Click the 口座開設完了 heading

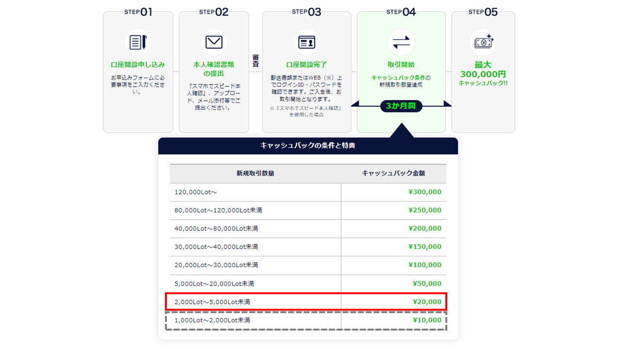coord(307,64)
